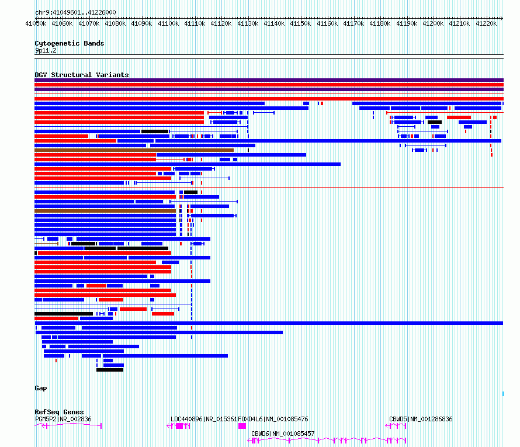
Task: Open the DGV Structural Variants track title
Action: click(82, 75)
